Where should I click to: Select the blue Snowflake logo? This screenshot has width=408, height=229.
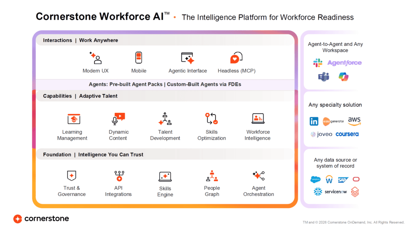coord(318,192)
